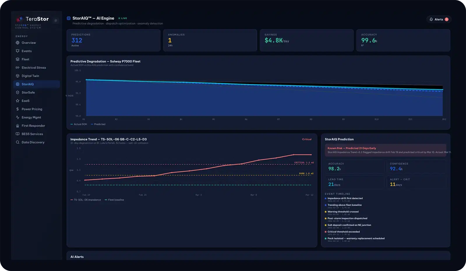Click the StorSafe shield icon

point(17,92)
